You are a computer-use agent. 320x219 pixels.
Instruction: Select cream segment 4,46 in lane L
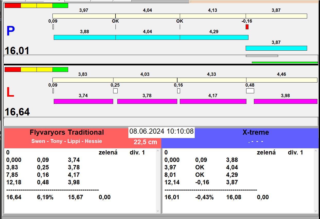coord(282,80)
